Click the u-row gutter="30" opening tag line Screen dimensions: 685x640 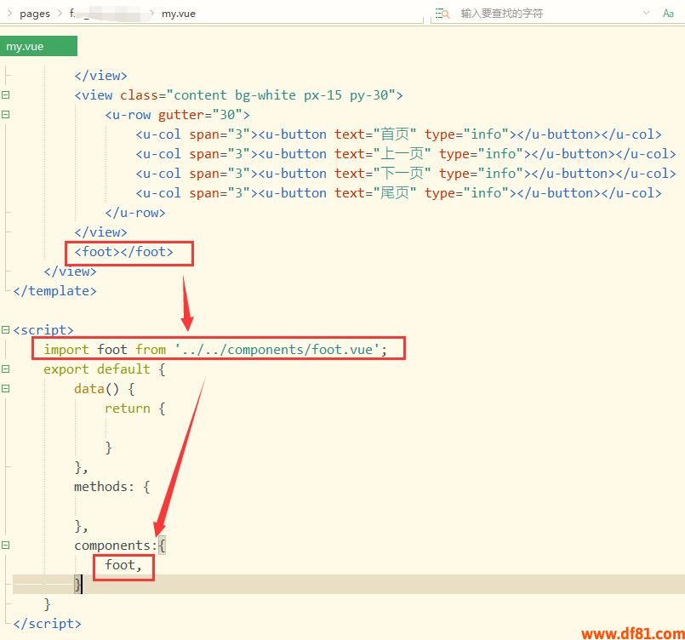(177, 115)
